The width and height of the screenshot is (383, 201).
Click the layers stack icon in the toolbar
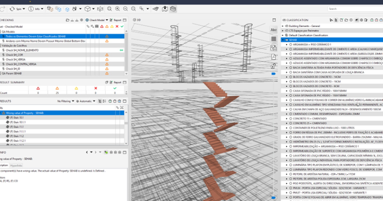tap(172, 9)
